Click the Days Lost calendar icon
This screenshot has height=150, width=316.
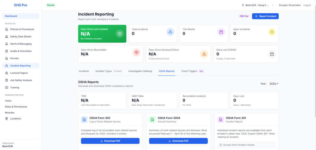pos(272,54)
